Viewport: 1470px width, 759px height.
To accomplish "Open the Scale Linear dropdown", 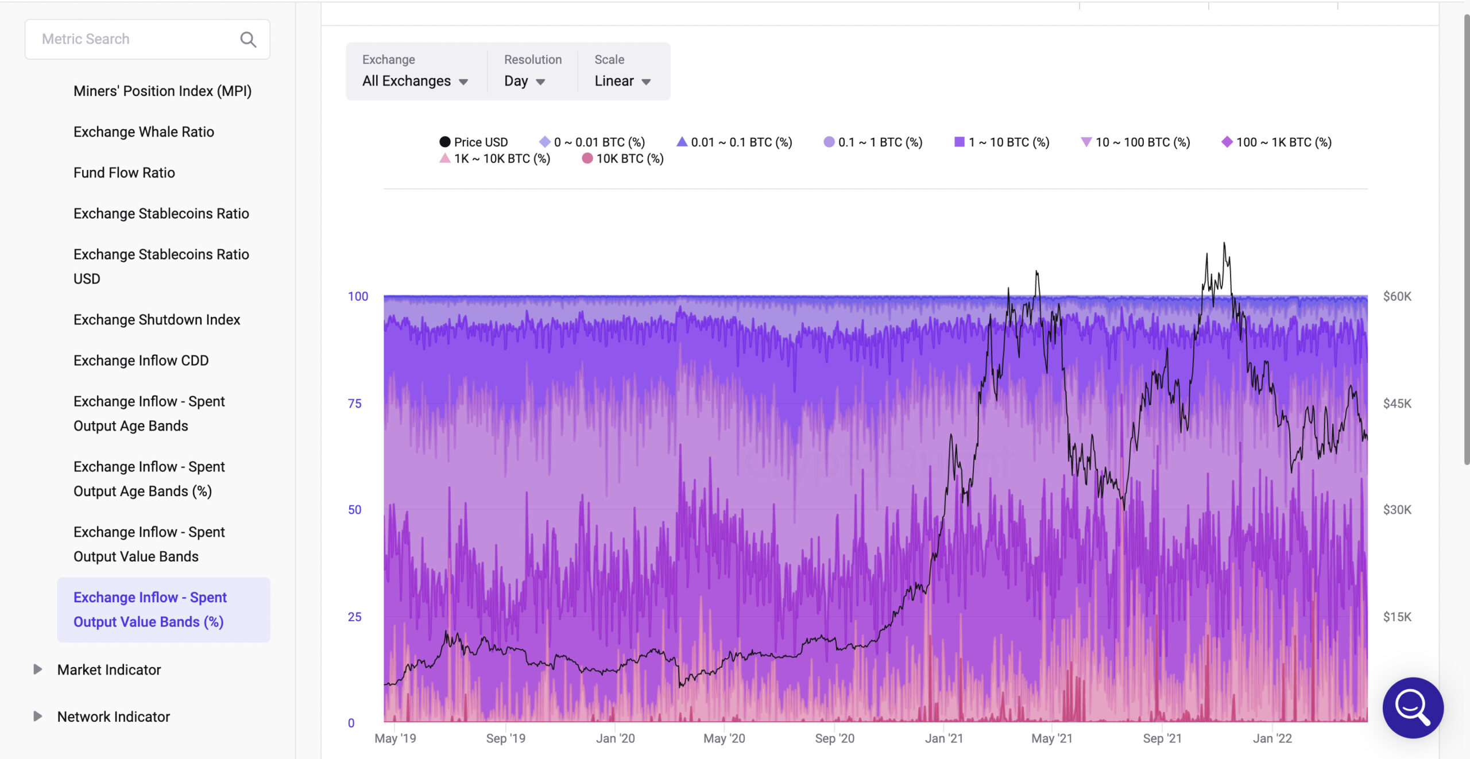I will [x=622, y=81].
